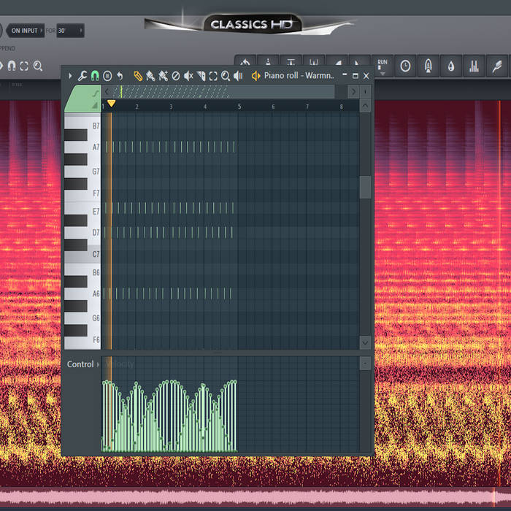Click the playback speaker icon in piano roll
The height and width of the screenshot is (511, 511).
(238, 76)
